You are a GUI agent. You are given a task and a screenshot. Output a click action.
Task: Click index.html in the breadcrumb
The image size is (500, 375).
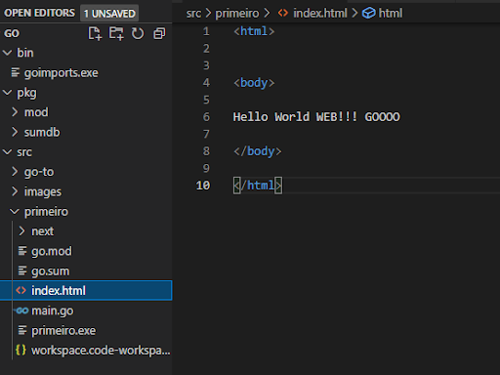pyautogui.click(x=320, y=14)
